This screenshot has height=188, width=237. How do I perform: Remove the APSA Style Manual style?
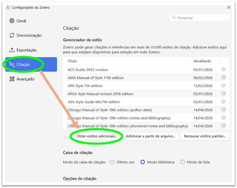223,93
